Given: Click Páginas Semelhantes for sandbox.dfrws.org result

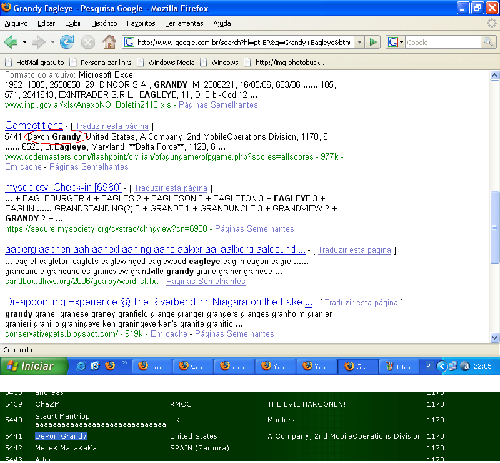Looking at the screenshot, I should [206, 281].
